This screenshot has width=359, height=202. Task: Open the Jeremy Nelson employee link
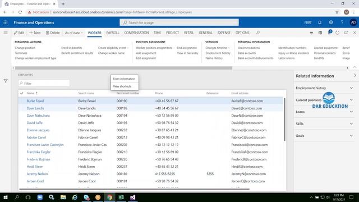[37, 174]
